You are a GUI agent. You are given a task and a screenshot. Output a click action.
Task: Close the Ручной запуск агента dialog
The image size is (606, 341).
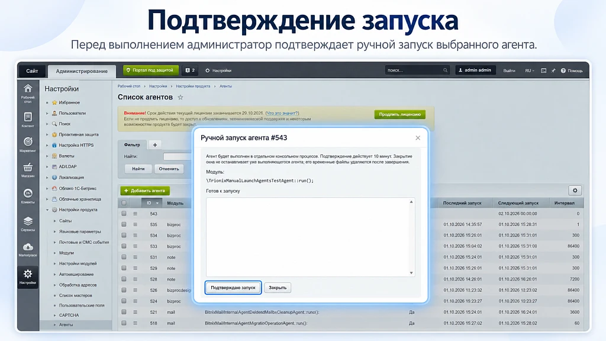click(418, 138)
